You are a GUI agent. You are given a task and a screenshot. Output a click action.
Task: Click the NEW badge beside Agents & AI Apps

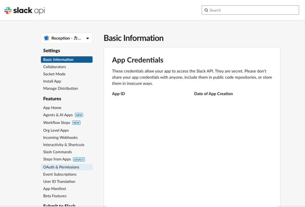coord(79,115)
